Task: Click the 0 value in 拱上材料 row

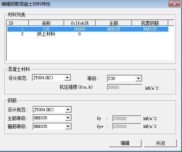Action: coord(79,34)
